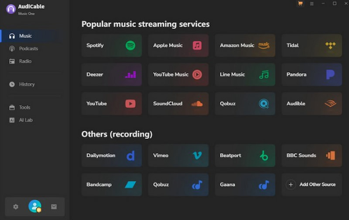349x220 pixels.
Task: Click the SoundCloud cloud icon
Action: coord(197,103)
